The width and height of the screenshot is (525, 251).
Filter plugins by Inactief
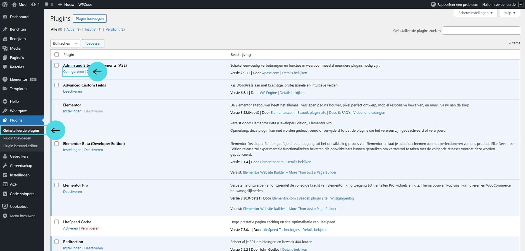(x=90, y=29)
